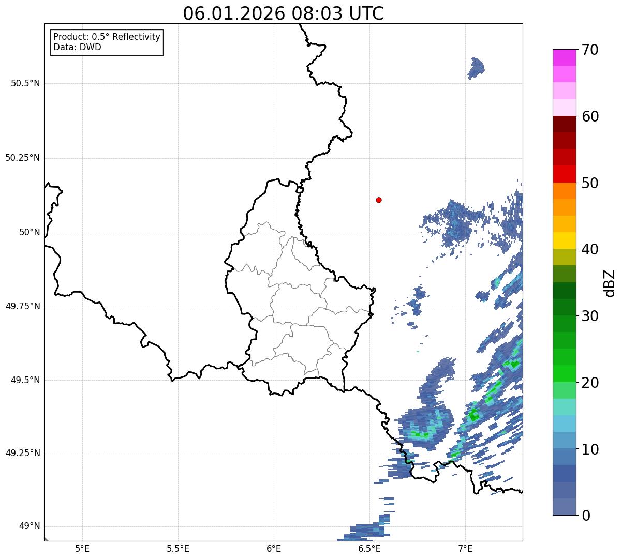622x559 pixels.
Task: Click the colorbar tick label 50
Action: tap(590, 183)
